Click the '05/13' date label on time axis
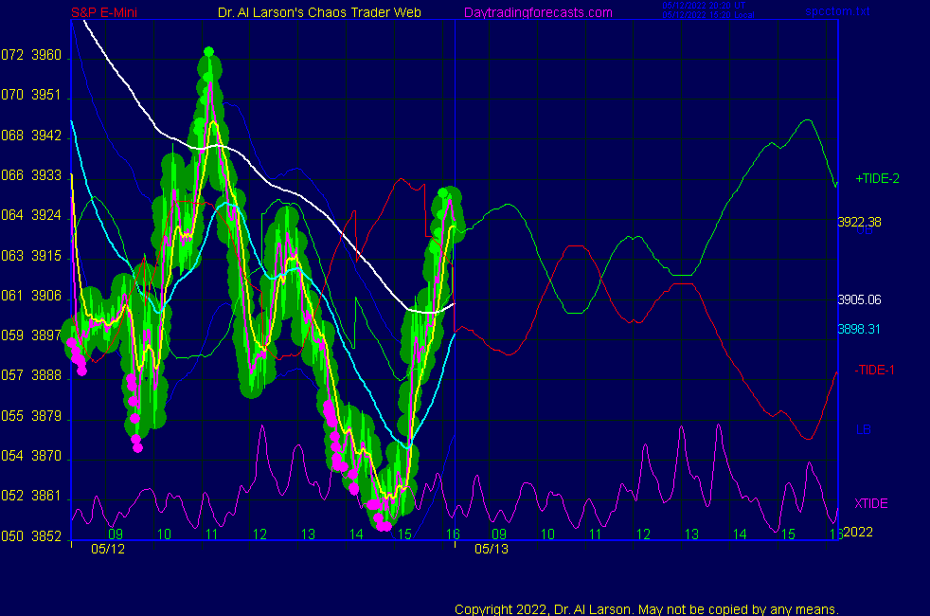The height and width of the screenshot is (616, 930). [x=492, y=549]
